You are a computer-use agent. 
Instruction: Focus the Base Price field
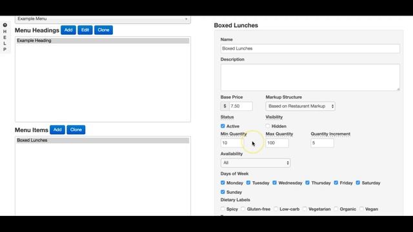click(x=241, y=106)
